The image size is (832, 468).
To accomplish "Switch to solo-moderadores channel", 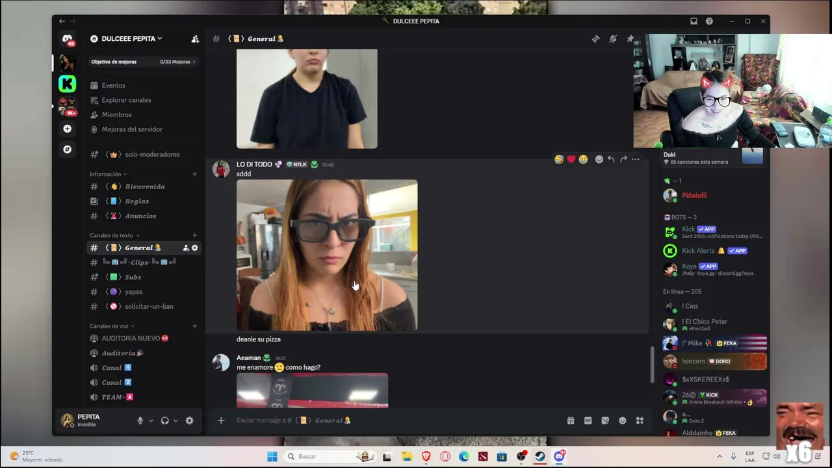I will pyautogui.click(x=143, y=155).
